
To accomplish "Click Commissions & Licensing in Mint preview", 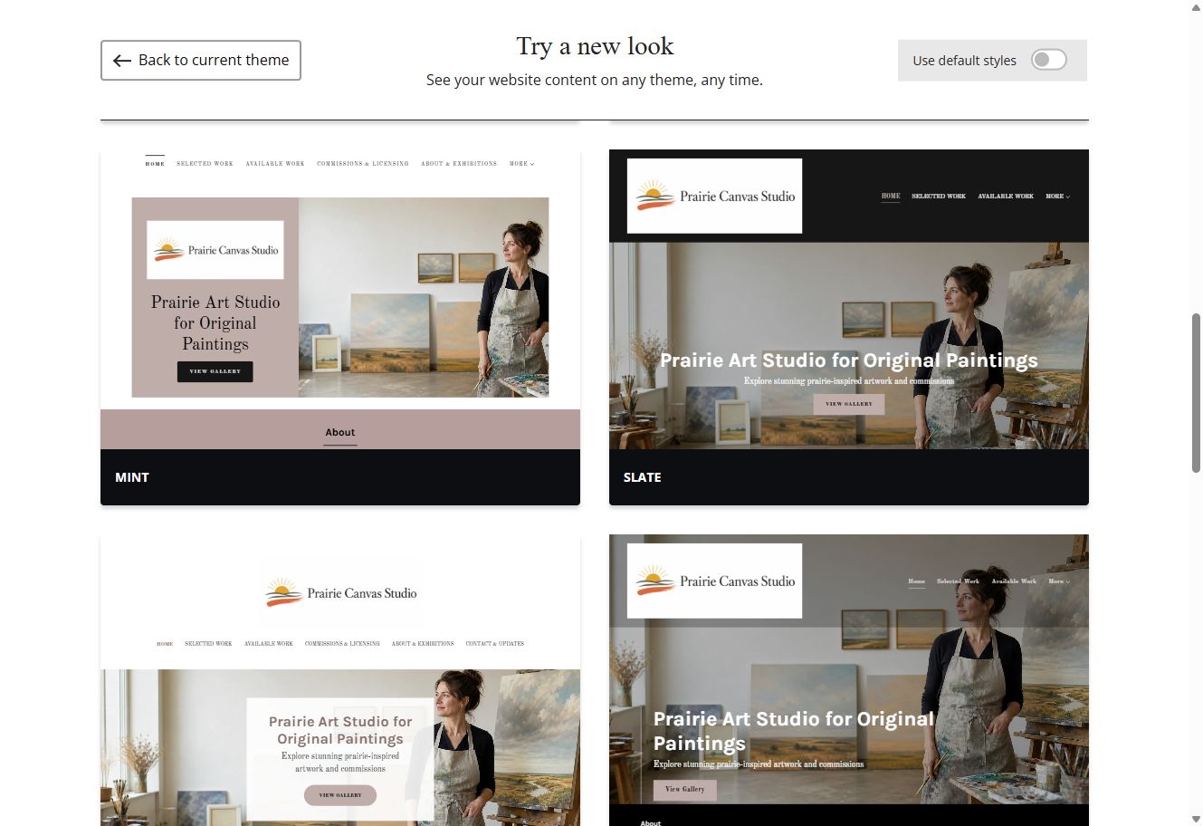I will (x=362, y=164).
